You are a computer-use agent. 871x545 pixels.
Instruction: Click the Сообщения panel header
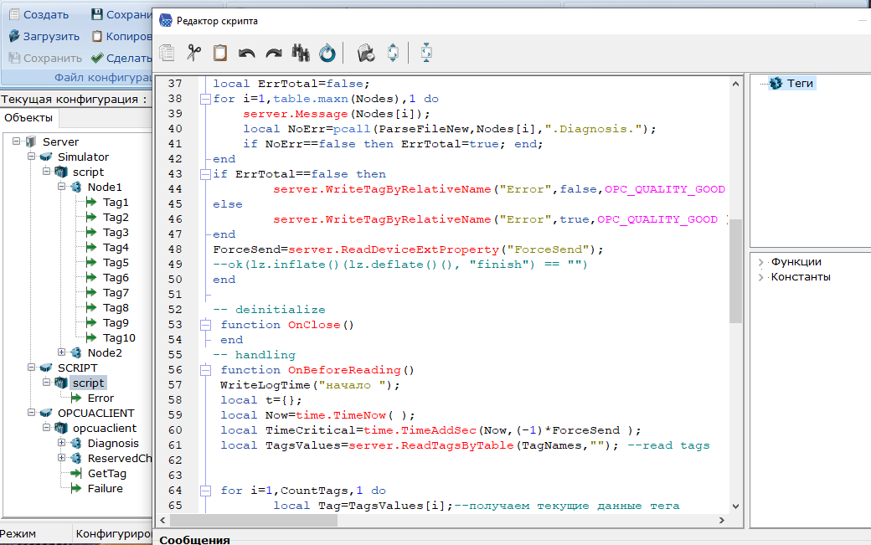click(194, 539)
